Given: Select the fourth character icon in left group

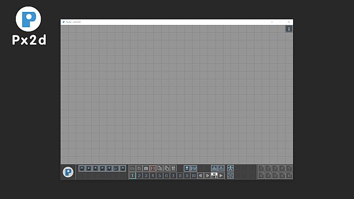Looking at the screenshot, I should point(102,169).
